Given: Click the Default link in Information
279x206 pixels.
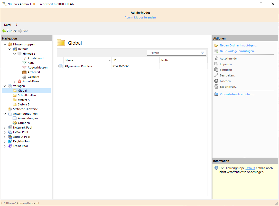Looking at the screenshot, I should coord(250,168).
